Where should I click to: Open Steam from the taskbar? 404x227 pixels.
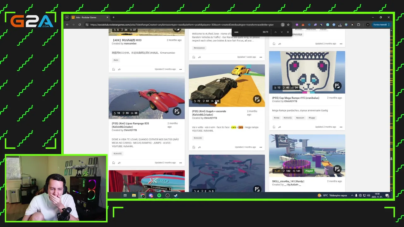pyautogui.click(x=176, y=195)
